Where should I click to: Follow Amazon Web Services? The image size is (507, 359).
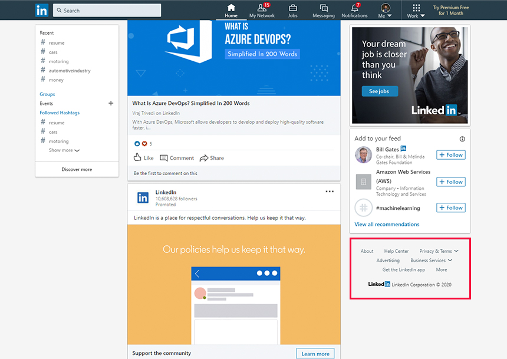(451, 182)
